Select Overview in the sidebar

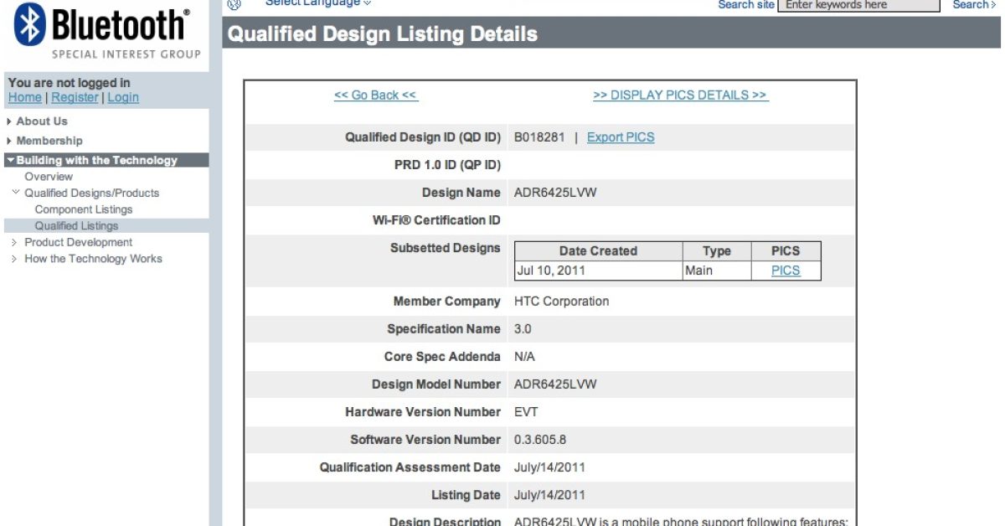[x=49, y=177]
